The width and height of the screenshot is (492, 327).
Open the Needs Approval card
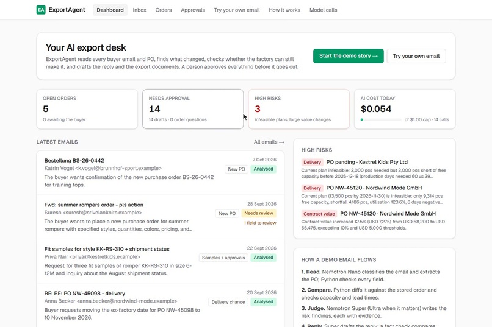click(x=193, y=109)
